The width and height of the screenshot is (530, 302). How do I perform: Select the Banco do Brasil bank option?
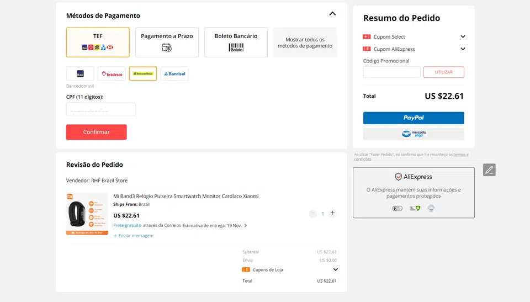point(143,74)
